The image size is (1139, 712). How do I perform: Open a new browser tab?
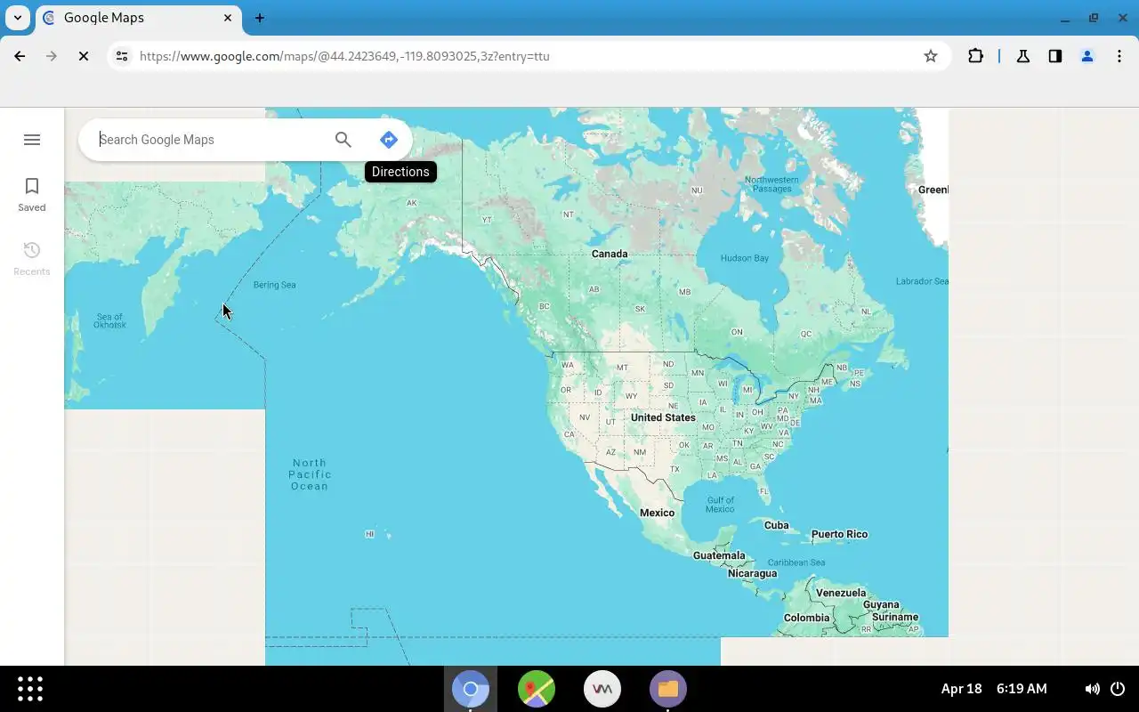click(260, 18)
